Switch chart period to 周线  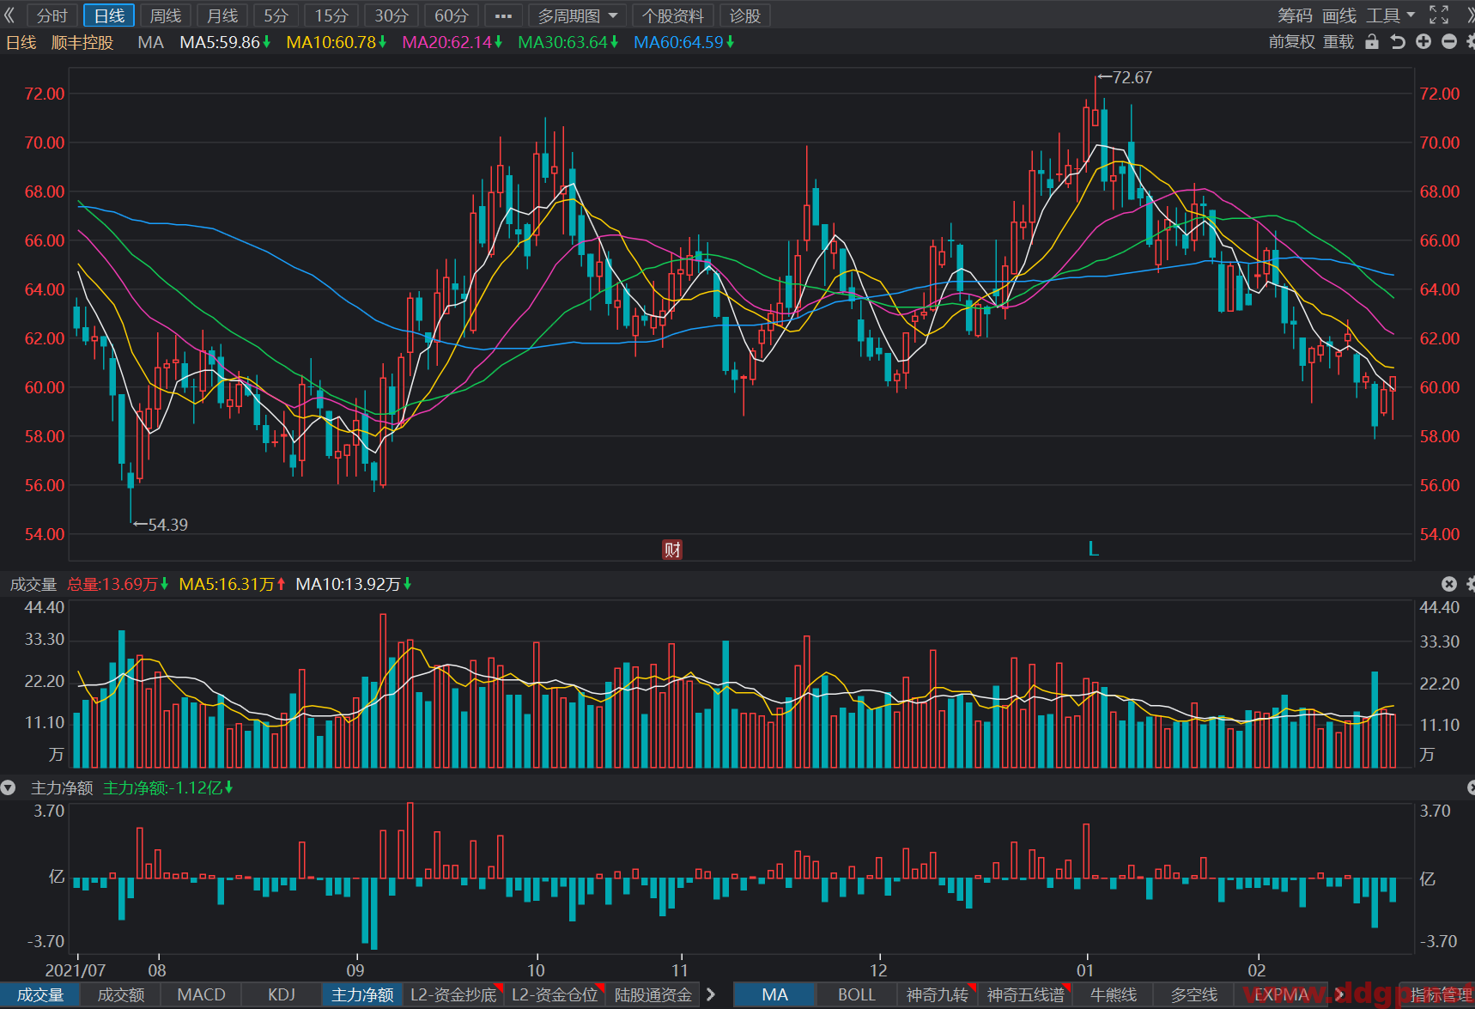tap(166, 15)
